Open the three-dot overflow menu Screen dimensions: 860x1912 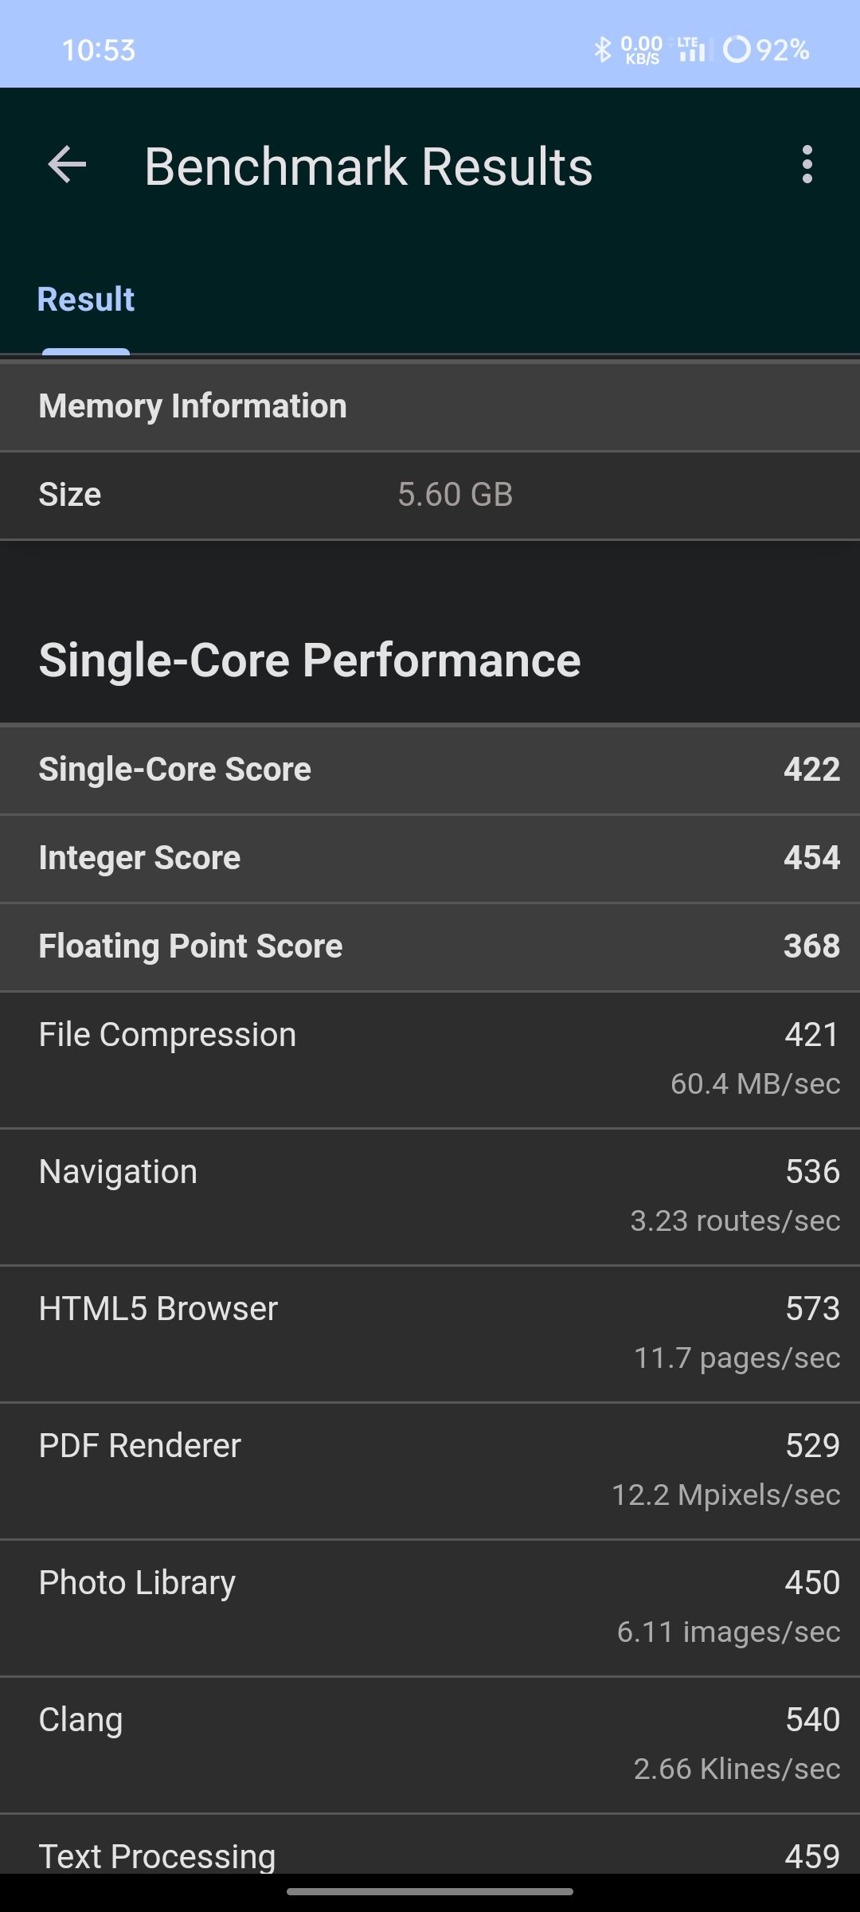coord(807,165)
